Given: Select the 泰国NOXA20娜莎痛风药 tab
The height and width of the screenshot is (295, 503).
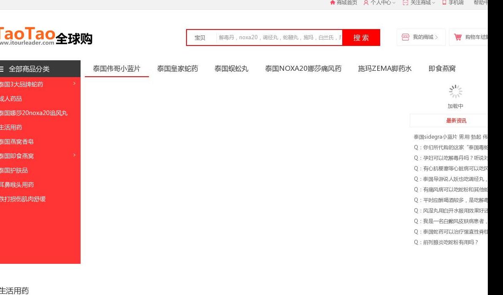Looking at the screenshot, I should (x=303, y=69).
